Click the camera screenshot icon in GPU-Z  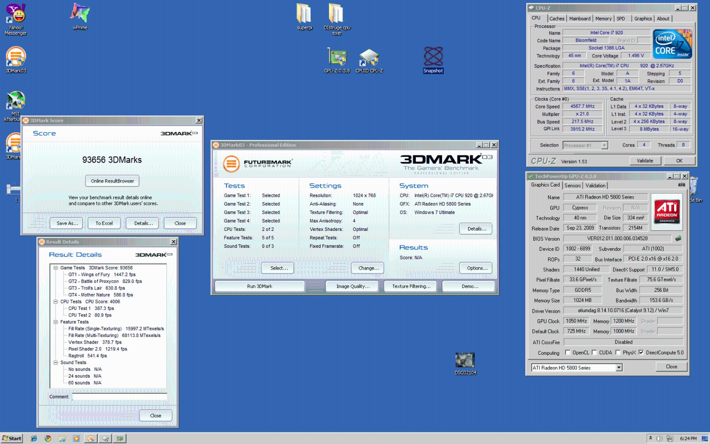pos(682,185)
